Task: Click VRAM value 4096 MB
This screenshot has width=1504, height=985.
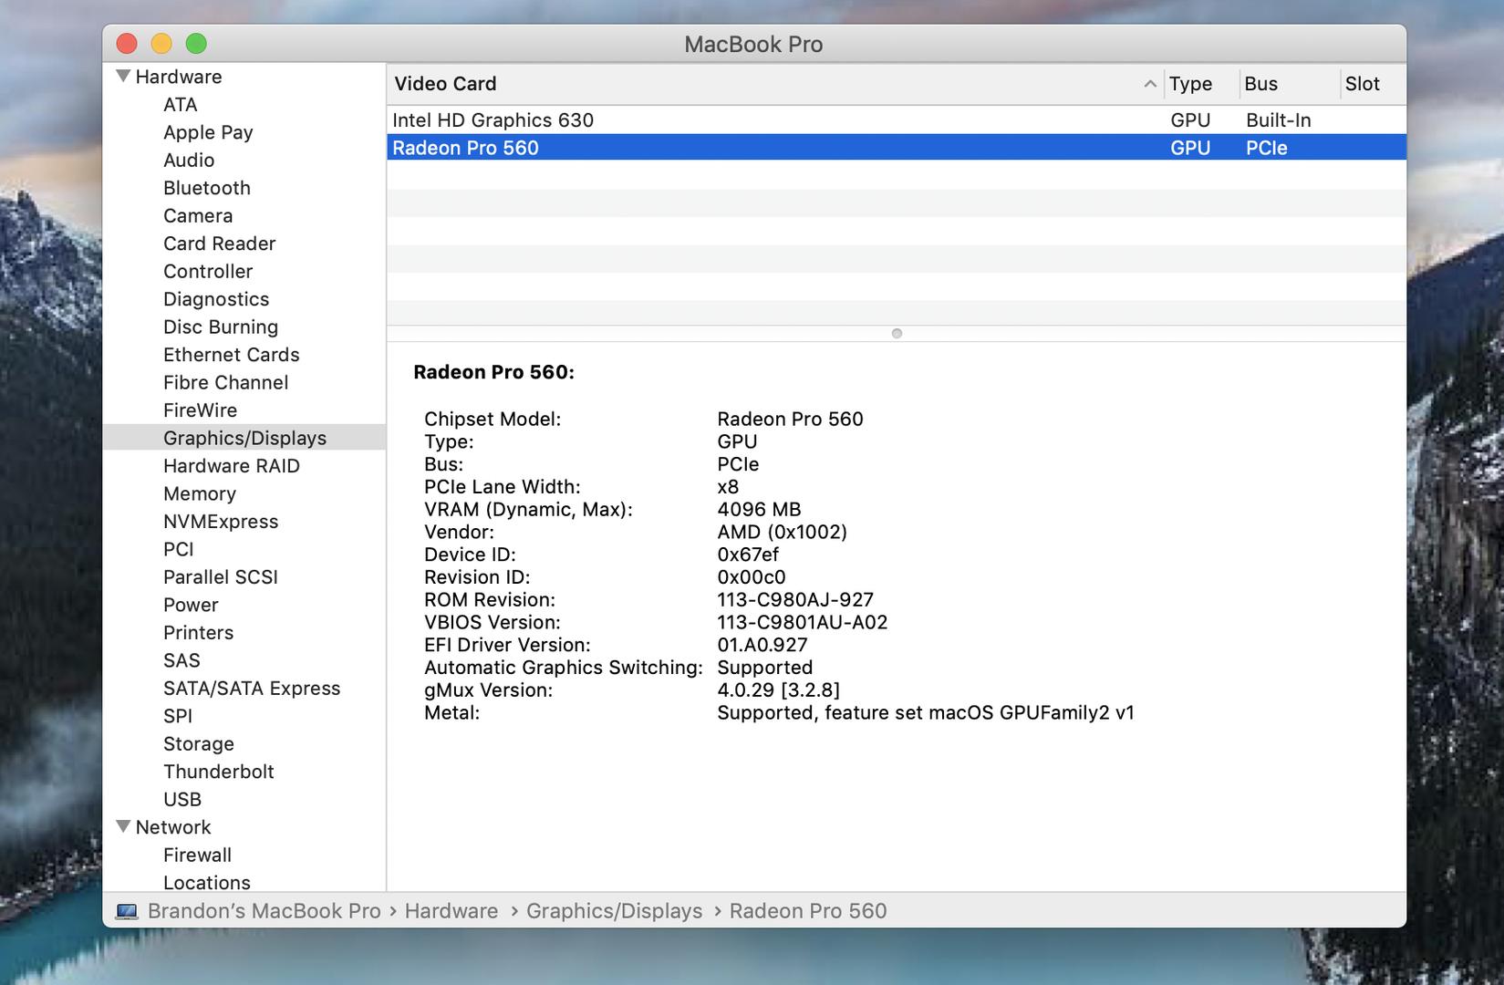Action: (759, 510)
